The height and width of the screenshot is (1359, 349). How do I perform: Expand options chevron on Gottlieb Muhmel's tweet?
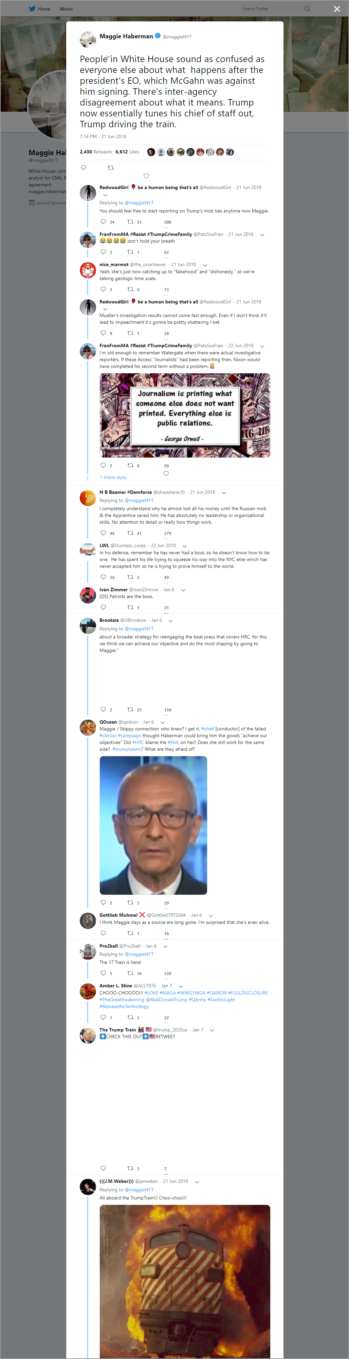210,915
